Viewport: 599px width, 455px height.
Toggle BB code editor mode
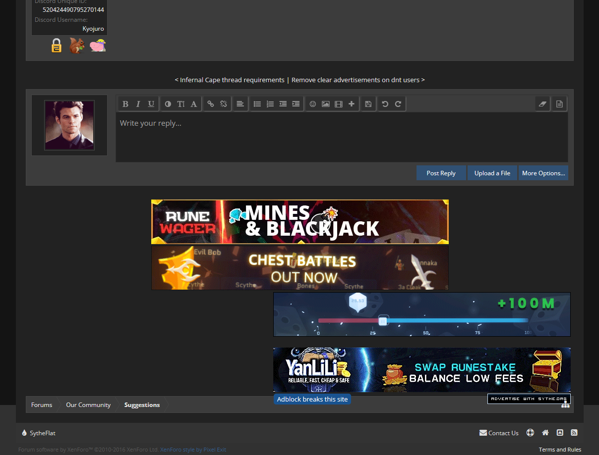point(559,104)
